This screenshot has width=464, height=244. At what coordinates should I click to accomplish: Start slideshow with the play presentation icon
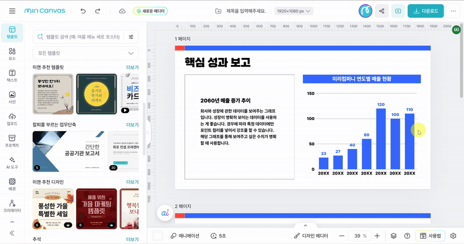(x=398, y=11)
